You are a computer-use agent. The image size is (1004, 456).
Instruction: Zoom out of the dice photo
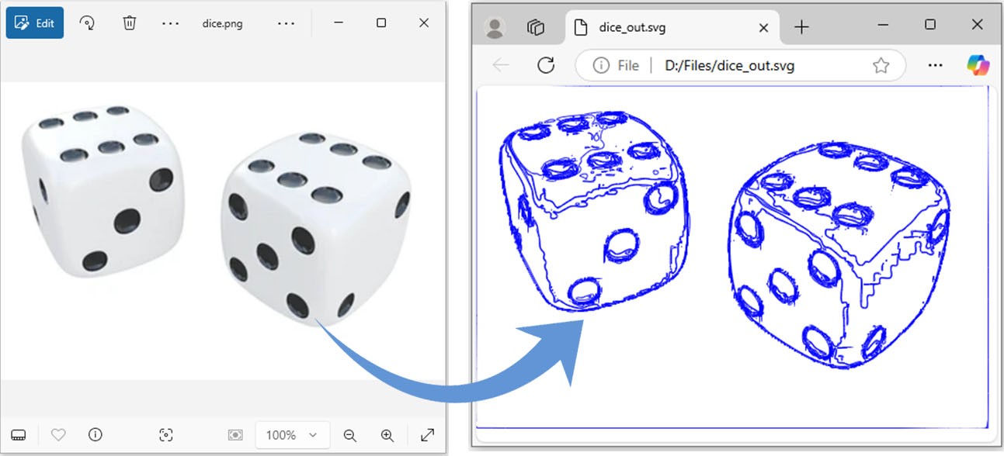tap(349, 435)
